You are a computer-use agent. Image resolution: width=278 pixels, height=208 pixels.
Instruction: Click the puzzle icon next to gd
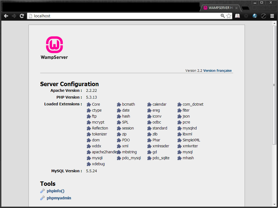click(149, 152)
